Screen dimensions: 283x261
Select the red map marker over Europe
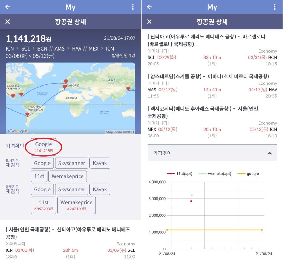(x=66, y=81)
